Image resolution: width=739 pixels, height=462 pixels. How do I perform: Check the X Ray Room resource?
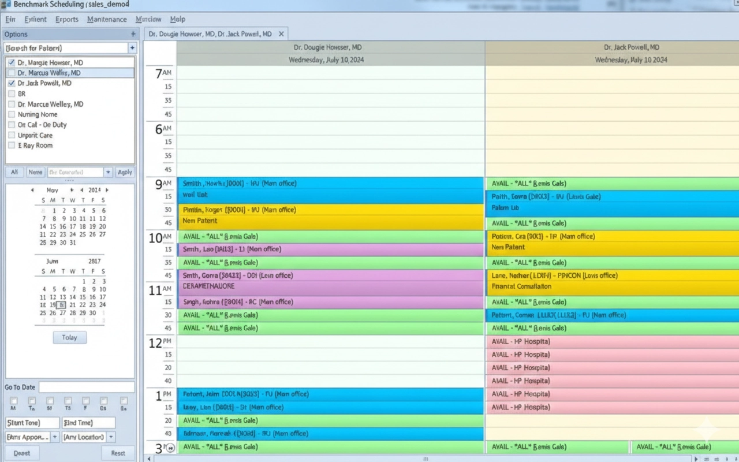12,146
